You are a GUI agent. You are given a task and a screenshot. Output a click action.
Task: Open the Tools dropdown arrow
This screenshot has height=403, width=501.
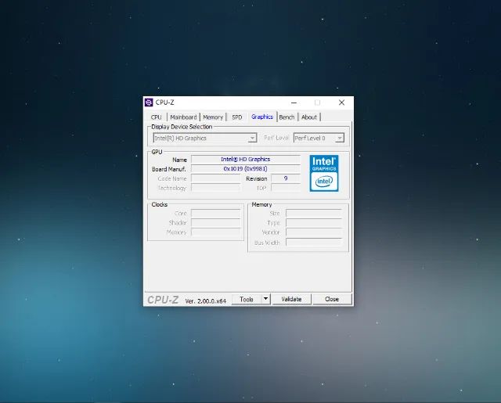click(x=266, y=299)
